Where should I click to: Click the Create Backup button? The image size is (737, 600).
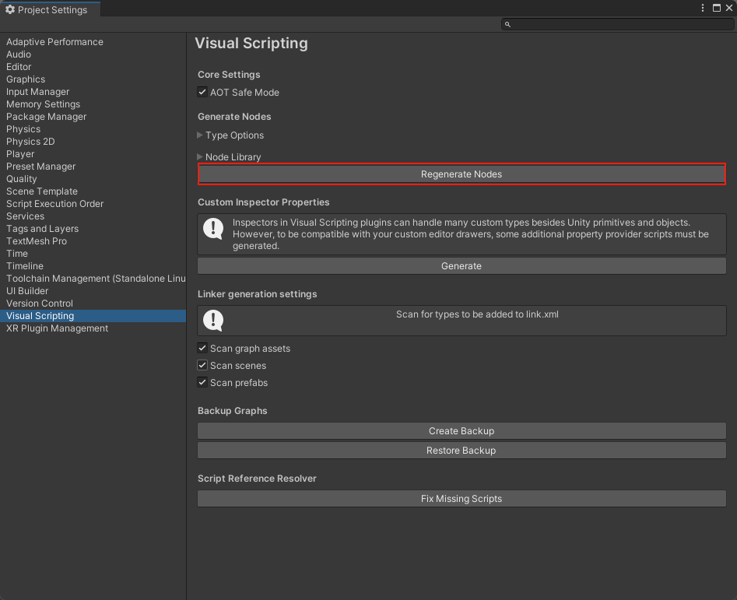[462, 431]
